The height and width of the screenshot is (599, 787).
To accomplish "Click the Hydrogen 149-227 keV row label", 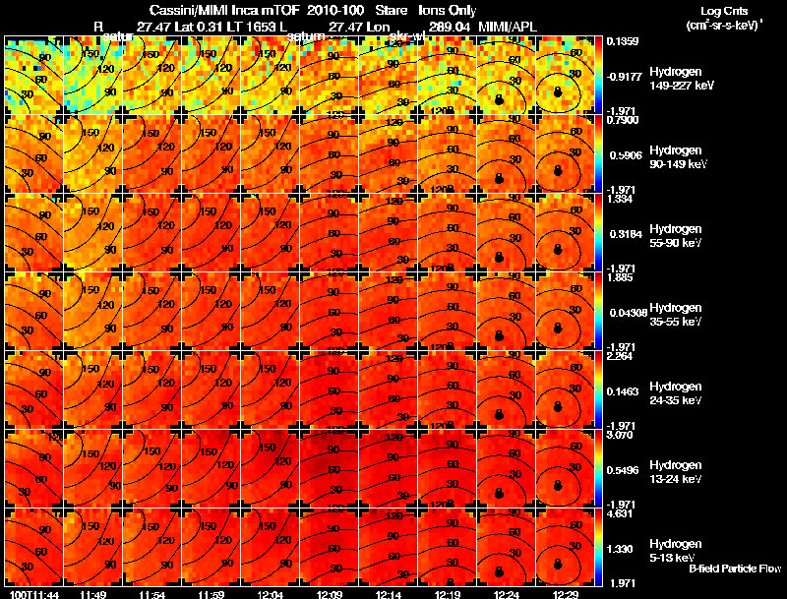I will 681,79.
